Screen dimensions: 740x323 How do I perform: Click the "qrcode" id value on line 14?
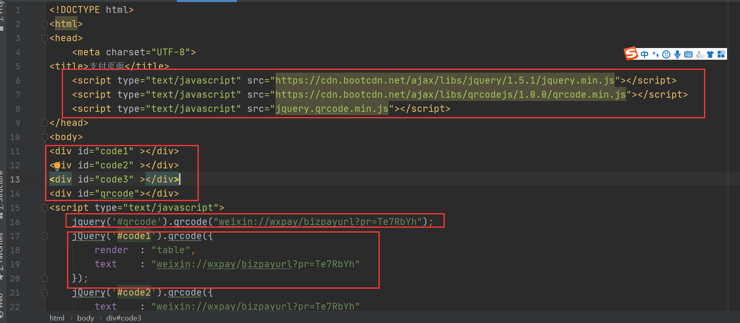click(117, 193)
